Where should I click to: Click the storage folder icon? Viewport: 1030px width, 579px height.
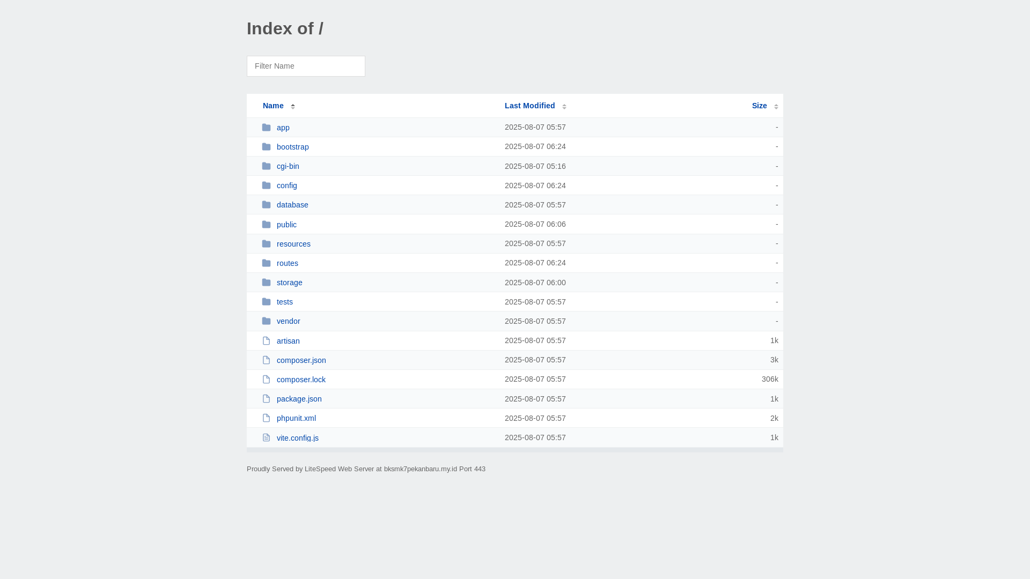click(x=266, y=283)
